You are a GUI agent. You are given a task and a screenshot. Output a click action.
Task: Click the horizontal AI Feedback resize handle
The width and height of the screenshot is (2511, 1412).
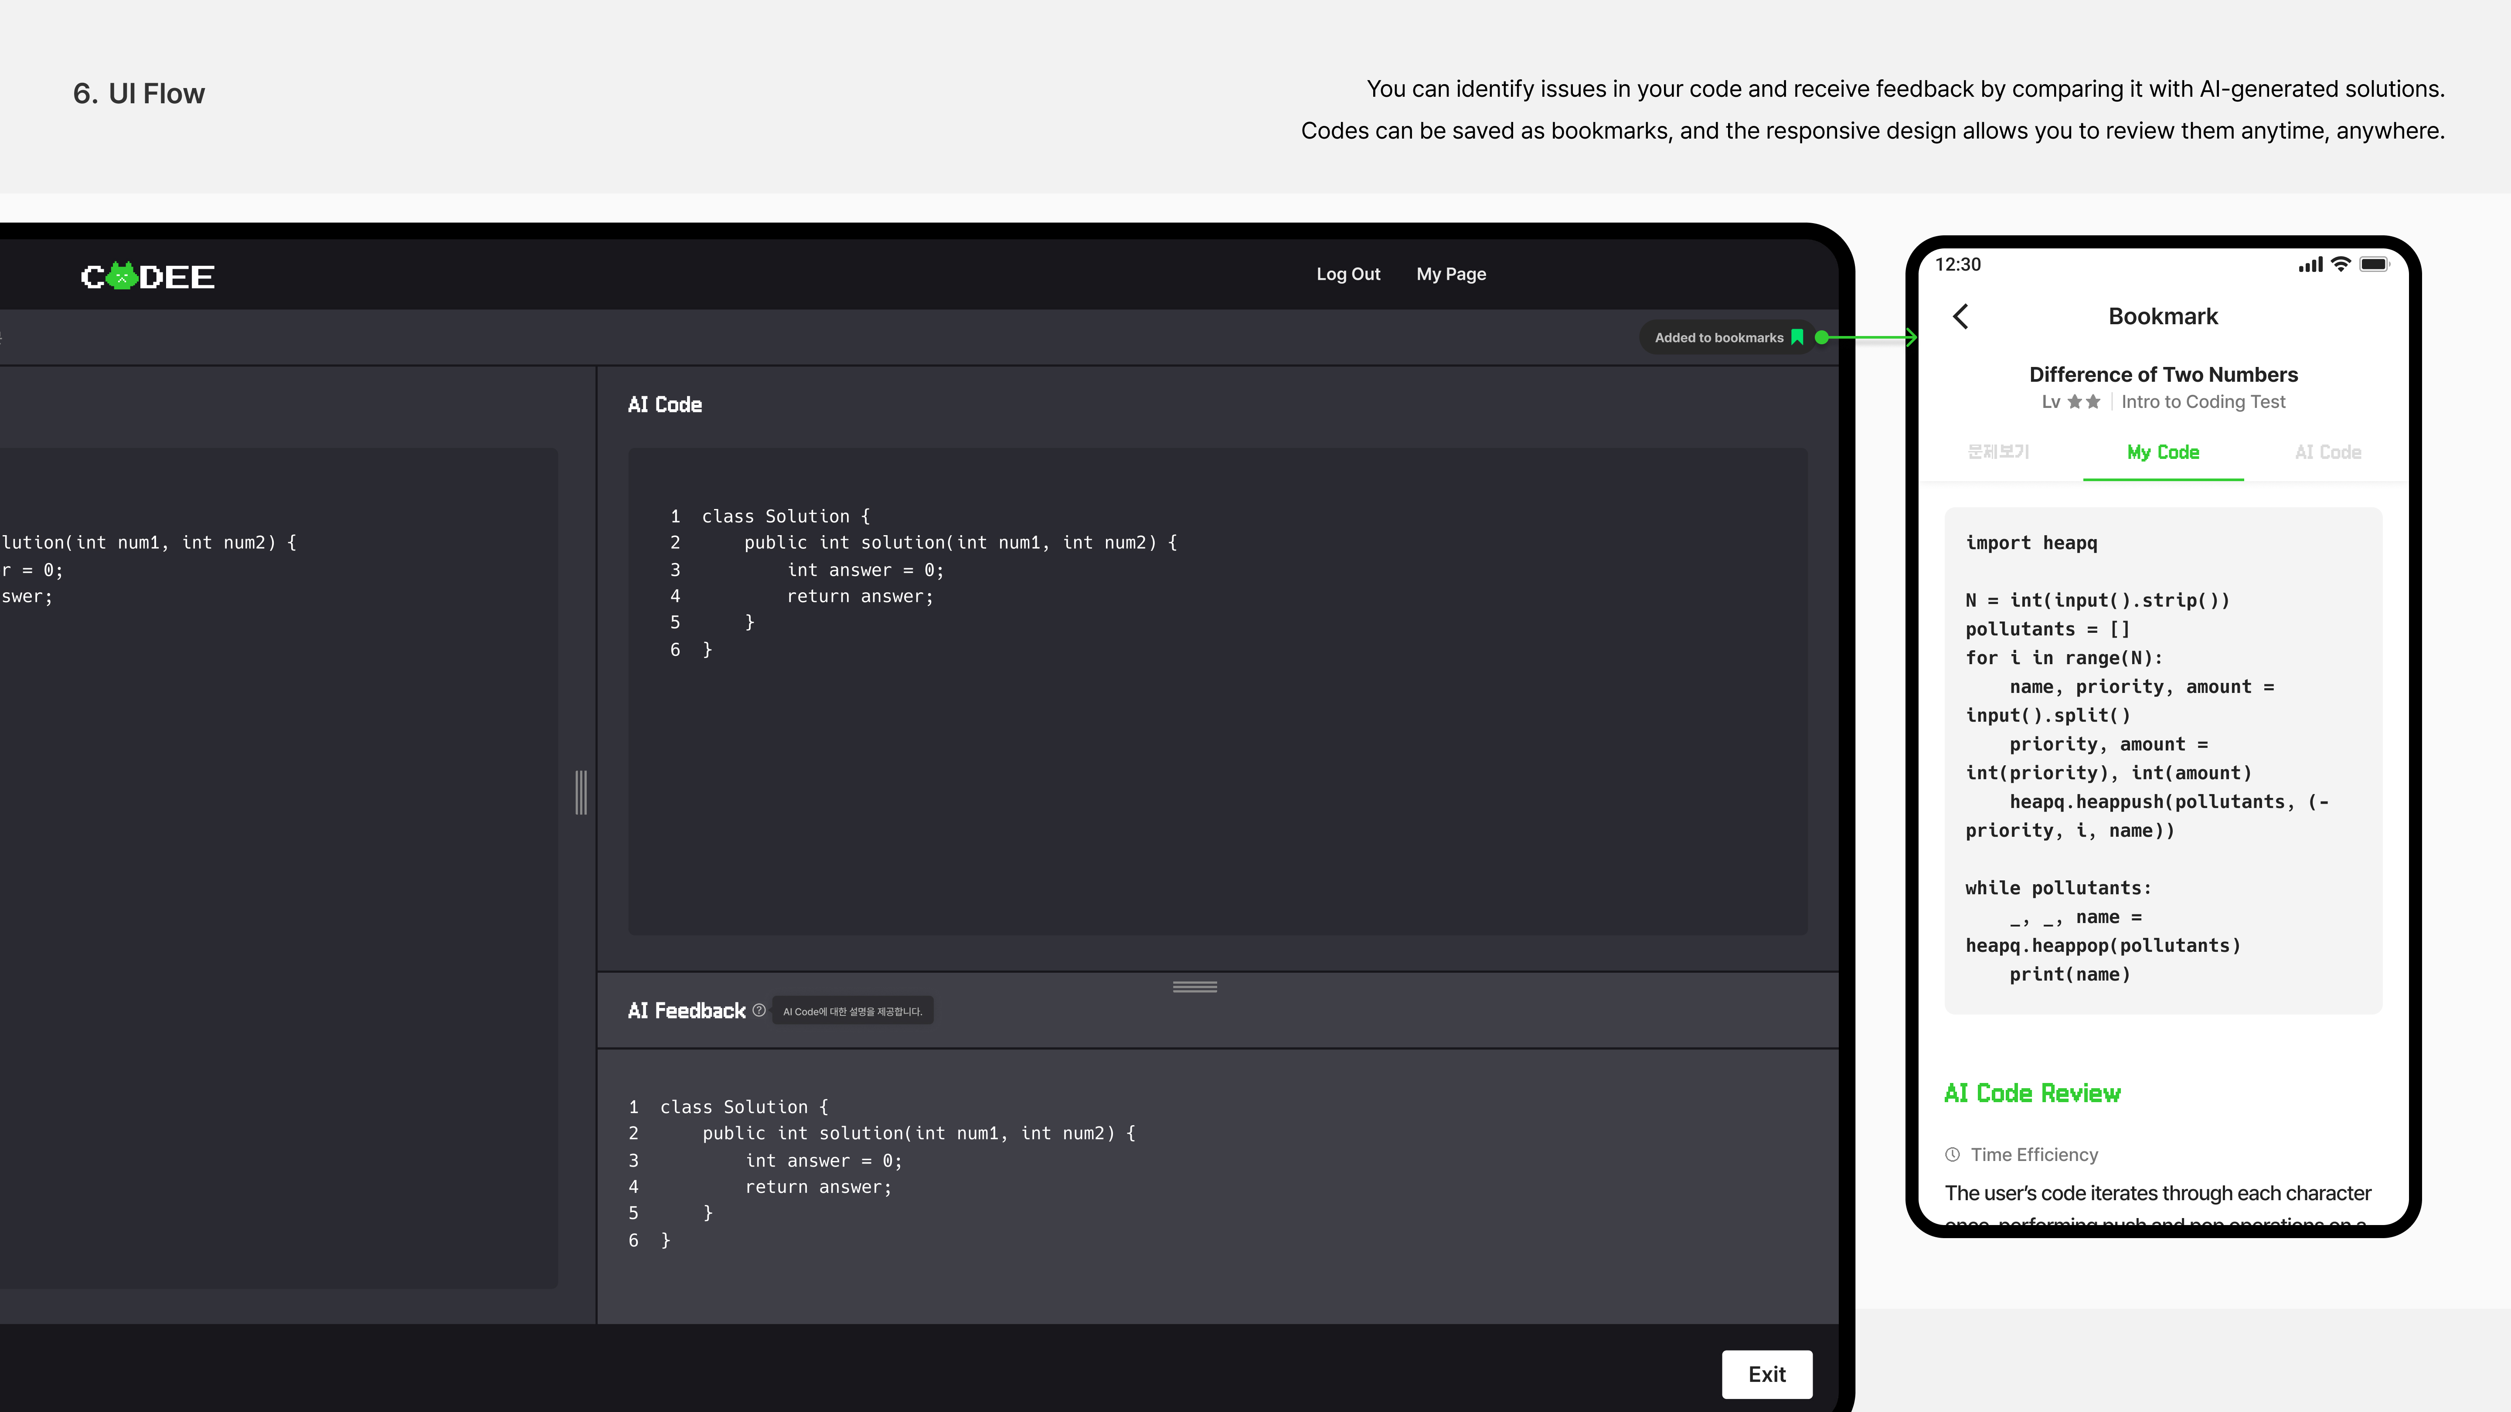pyautogui.click(x=1194, y=987)
